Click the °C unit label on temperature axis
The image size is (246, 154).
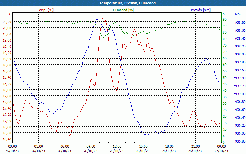point(10,14)
